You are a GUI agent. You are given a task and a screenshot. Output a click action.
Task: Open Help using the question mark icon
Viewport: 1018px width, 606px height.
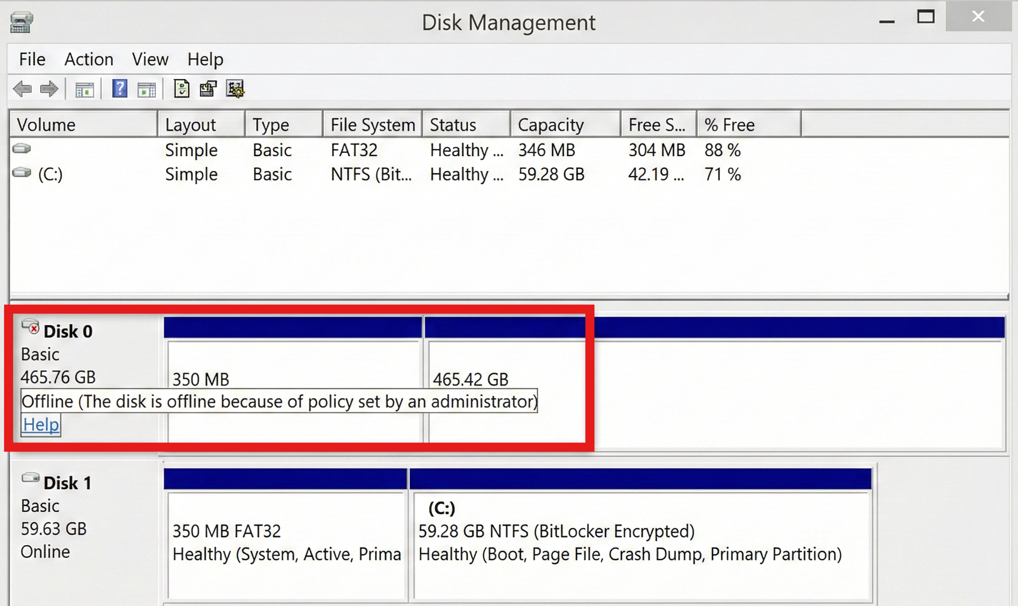120,89
